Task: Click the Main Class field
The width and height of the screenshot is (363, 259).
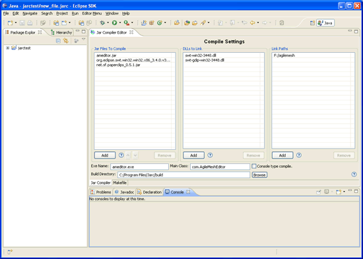Action: click(220, 166)
